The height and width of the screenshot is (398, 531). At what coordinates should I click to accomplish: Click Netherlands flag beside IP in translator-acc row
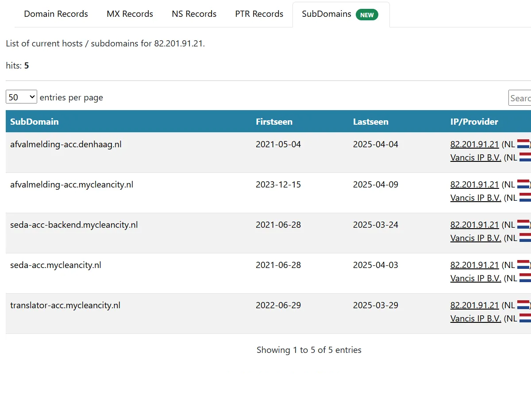coord(523,305)
